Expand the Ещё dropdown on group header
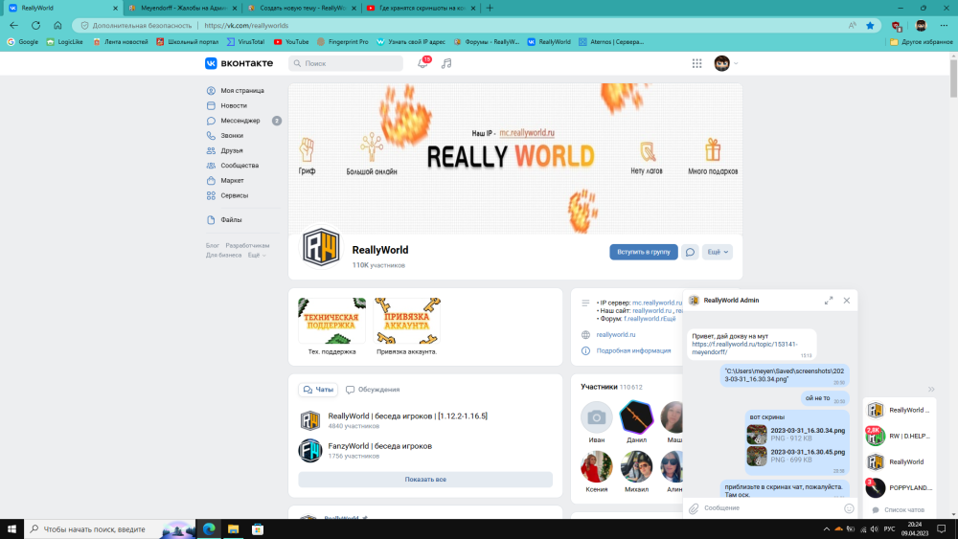The image size is (958, 539). tap(718, 252)
